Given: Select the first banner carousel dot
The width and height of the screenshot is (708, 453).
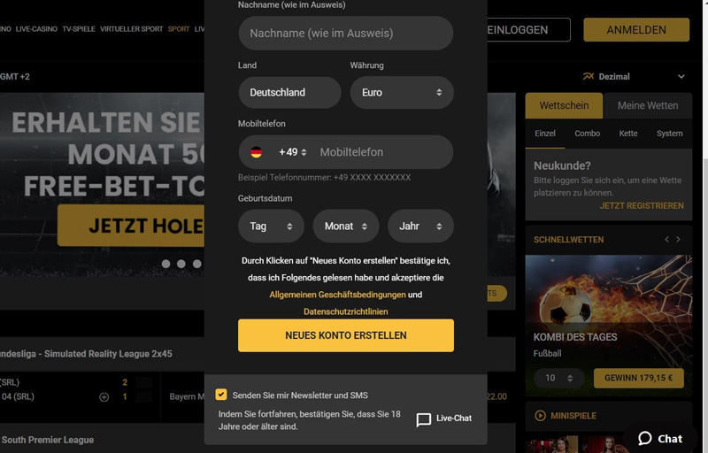Looking at the screenshot, I should click(x=166, y=264).
